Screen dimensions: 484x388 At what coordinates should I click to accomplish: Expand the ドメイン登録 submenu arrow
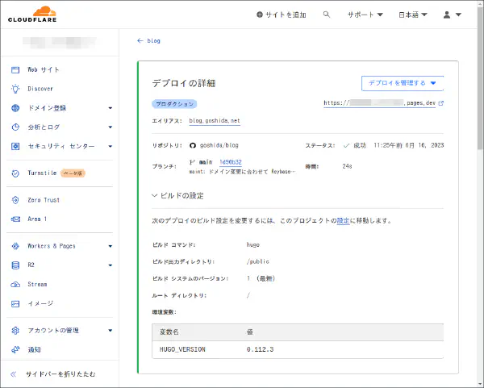click(x=111, y=108)
